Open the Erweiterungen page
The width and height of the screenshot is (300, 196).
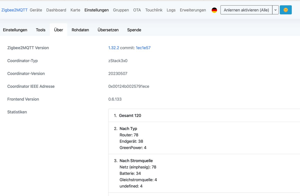click(193, 10)
